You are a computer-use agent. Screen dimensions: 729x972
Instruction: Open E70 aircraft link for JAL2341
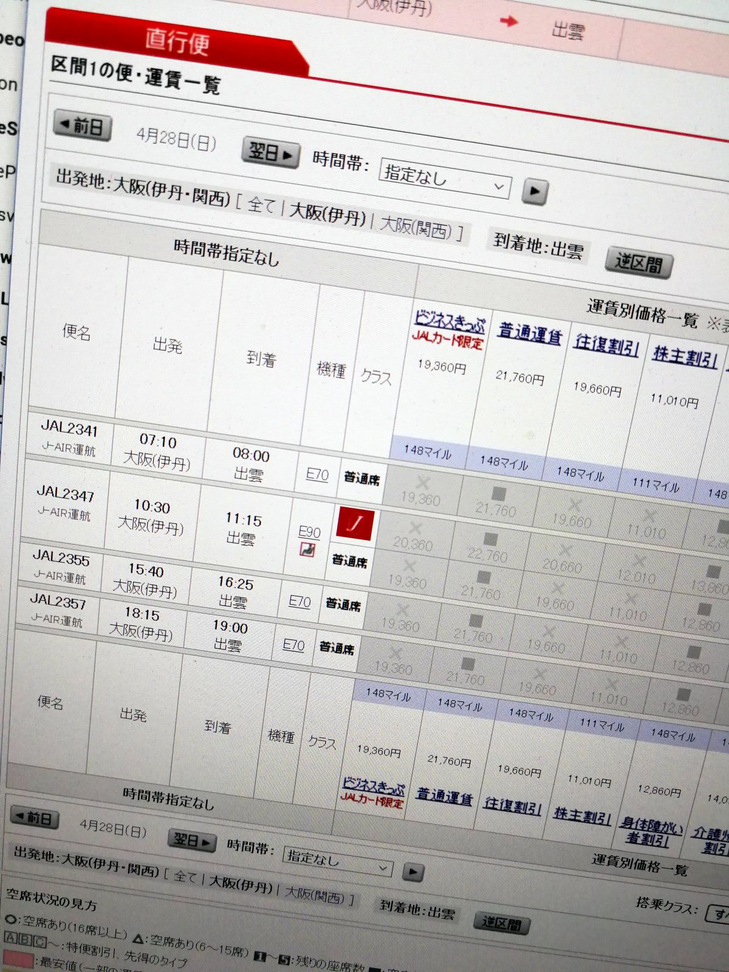click(317, 474)
